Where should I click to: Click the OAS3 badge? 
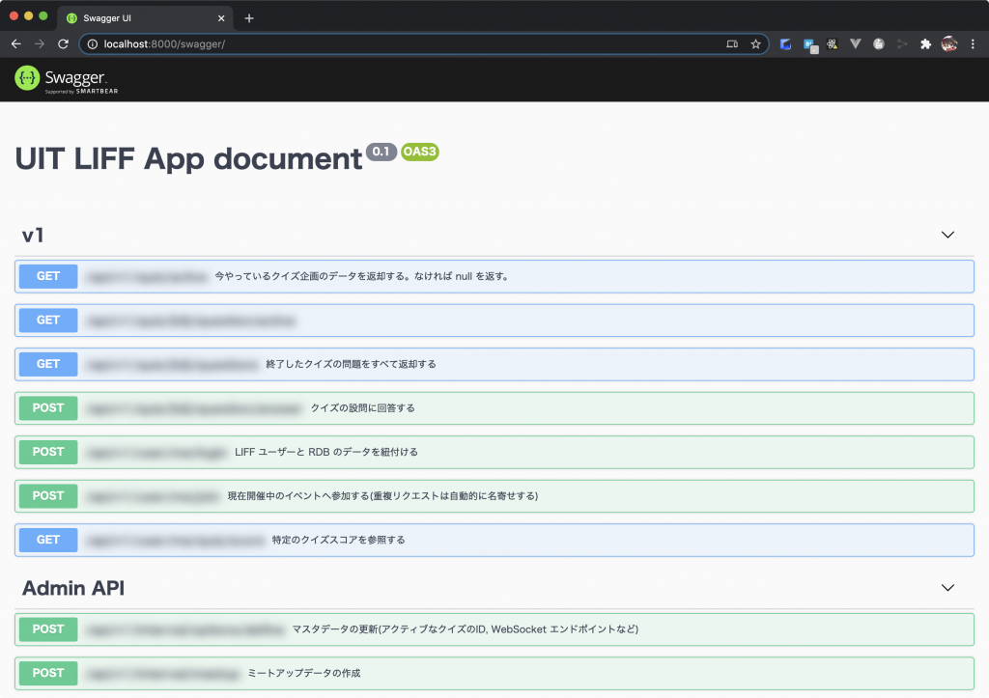[419, 152]
